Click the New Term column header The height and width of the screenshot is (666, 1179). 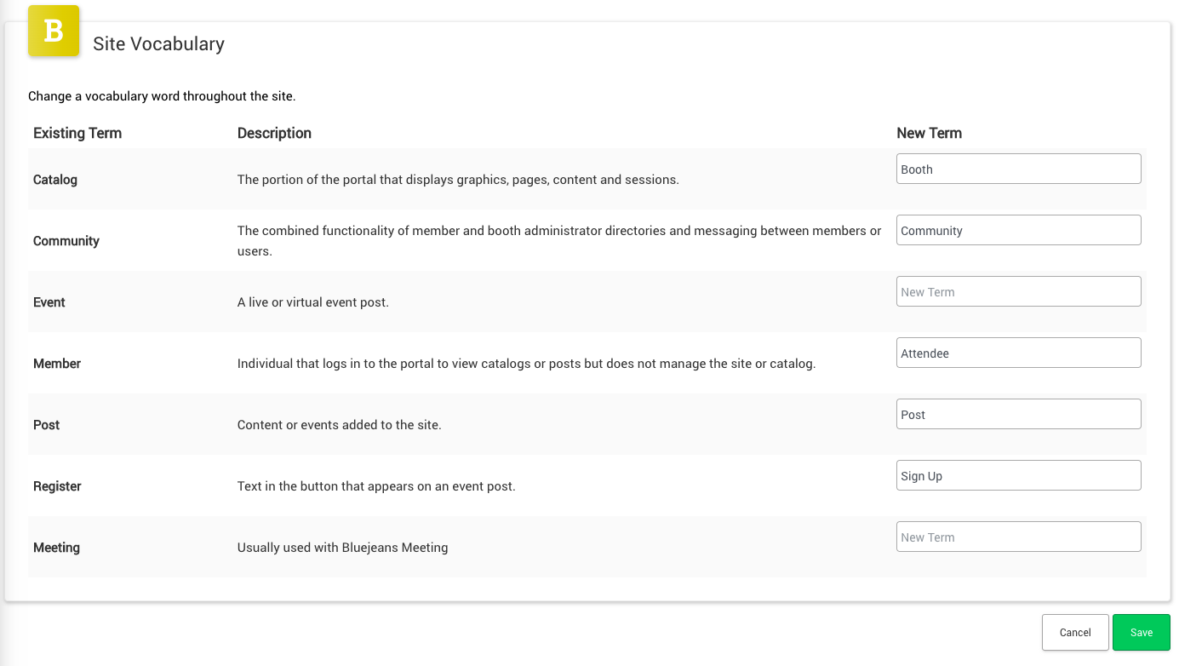[x=929, y=133]
